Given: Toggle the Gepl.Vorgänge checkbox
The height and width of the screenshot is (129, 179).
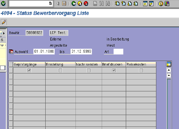Looking at the screenshot, I should (x=29, y=70).
